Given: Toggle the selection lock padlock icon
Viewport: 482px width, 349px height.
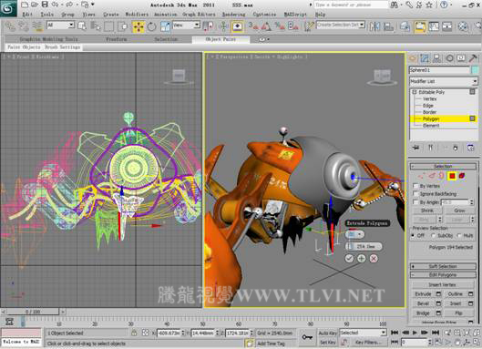Looking at the screenshot, I should 134,333.
